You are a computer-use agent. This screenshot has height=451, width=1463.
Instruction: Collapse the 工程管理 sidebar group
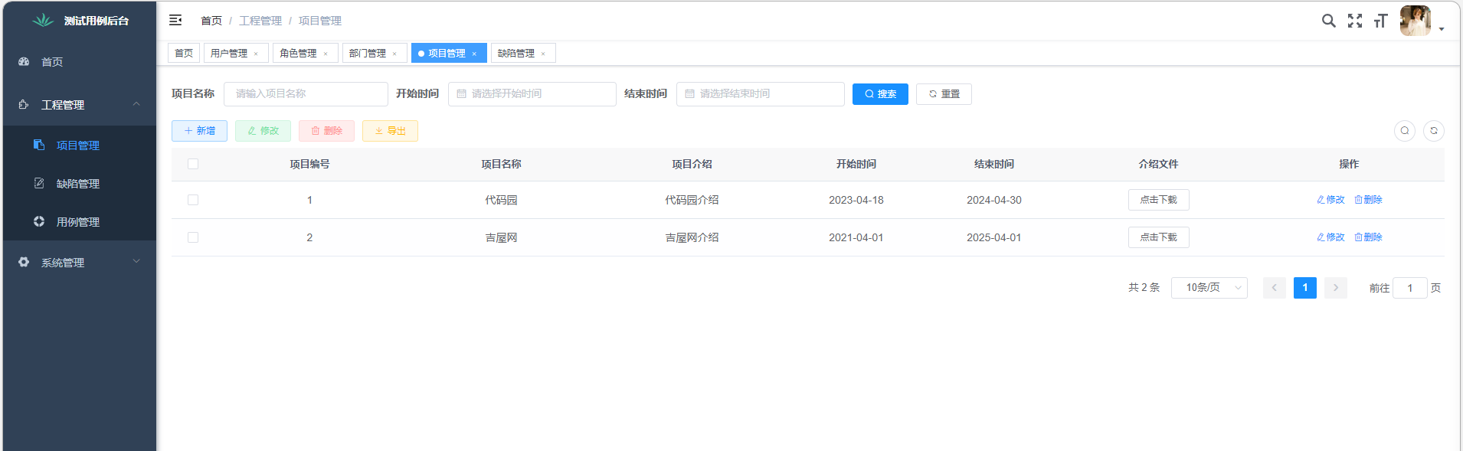pos(80,105)
